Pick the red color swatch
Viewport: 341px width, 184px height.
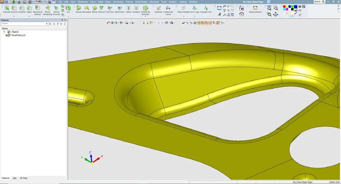284,6
